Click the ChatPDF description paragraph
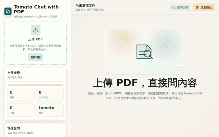The height and width of the screenshot is (137, 219). click(x=145, y=96)
